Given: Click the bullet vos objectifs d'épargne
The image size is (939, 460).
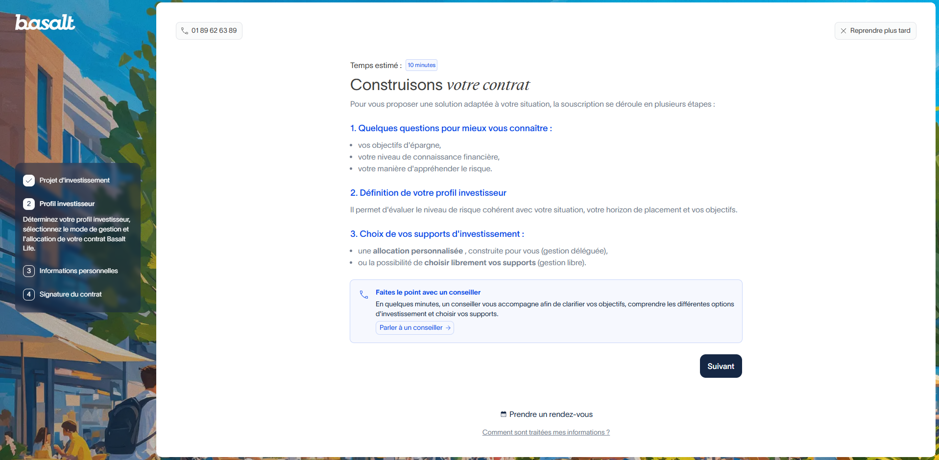Looking at the screenshot, I should (x=400, y=145).
